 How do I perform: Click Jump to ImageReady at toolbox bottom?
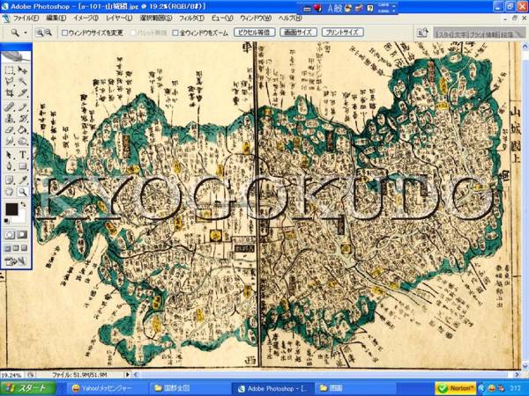[16, 261]
